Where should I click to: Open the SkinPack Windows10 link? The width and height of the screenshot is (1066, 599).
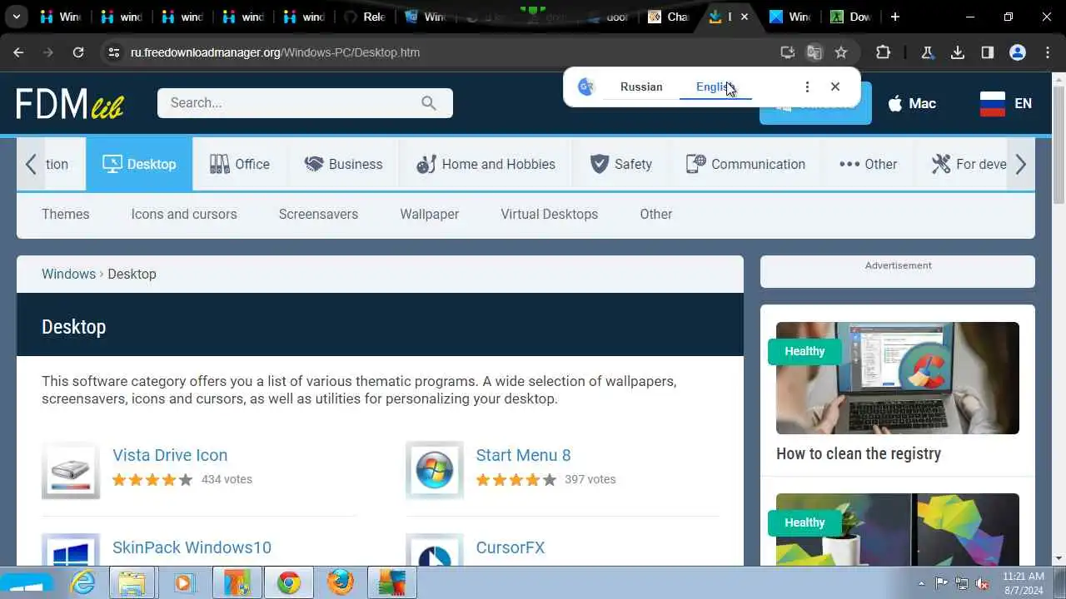[x=192, y=547]
